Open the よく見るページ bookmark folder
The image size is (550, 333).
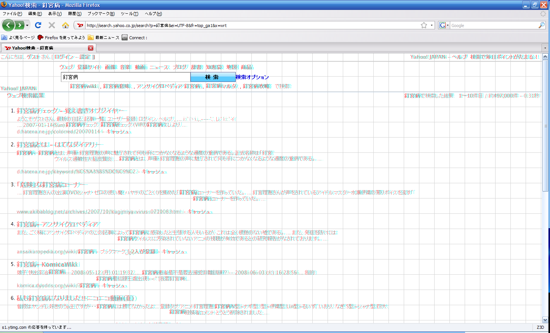click(x=18, y=37)
